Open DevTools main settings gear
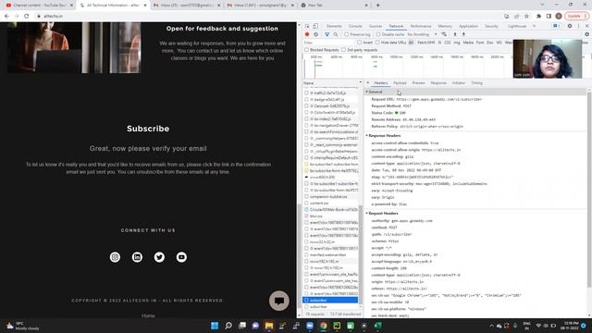 click(570, 26)
